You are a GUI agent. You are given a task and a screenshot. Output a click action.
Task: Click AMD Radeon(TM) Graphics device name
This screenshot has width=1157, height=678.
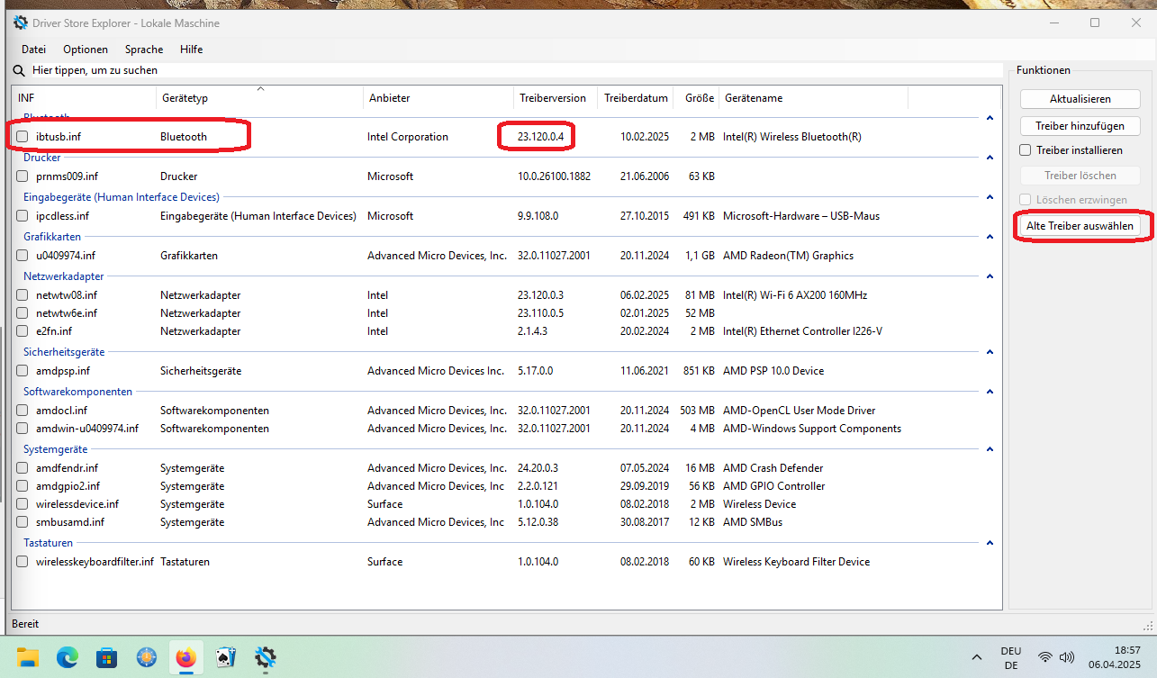788,256
